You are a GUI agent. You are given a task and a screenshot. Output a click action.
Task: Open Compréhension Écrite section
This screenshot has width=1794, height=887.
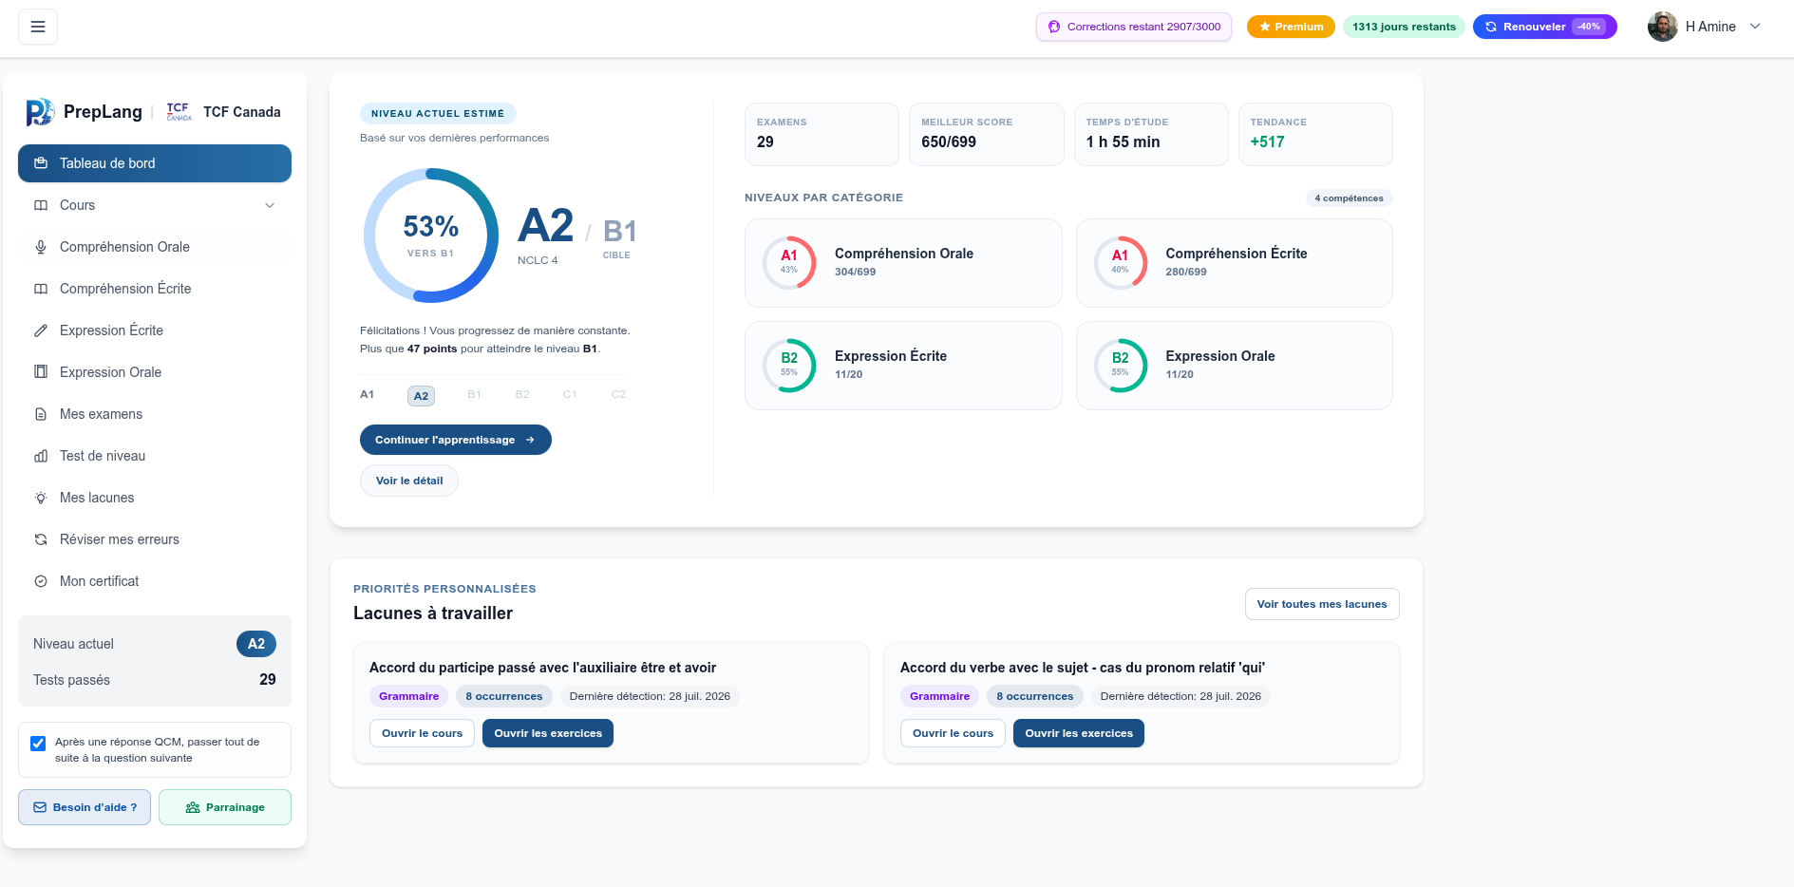coord(155,289)
